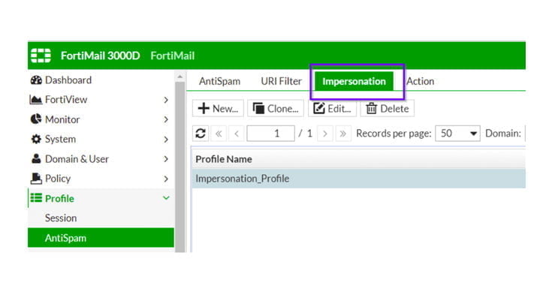Open the Records per page dropdown
This screenshot has height=307, width=552.
pyautogui.click(x=458, y=133)
